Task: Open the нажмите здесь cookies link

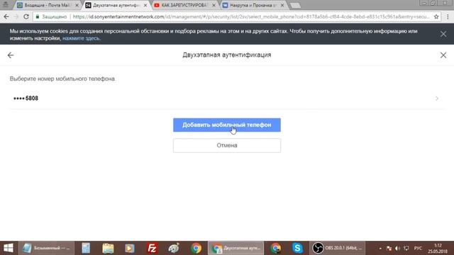Action: [81, 38]
